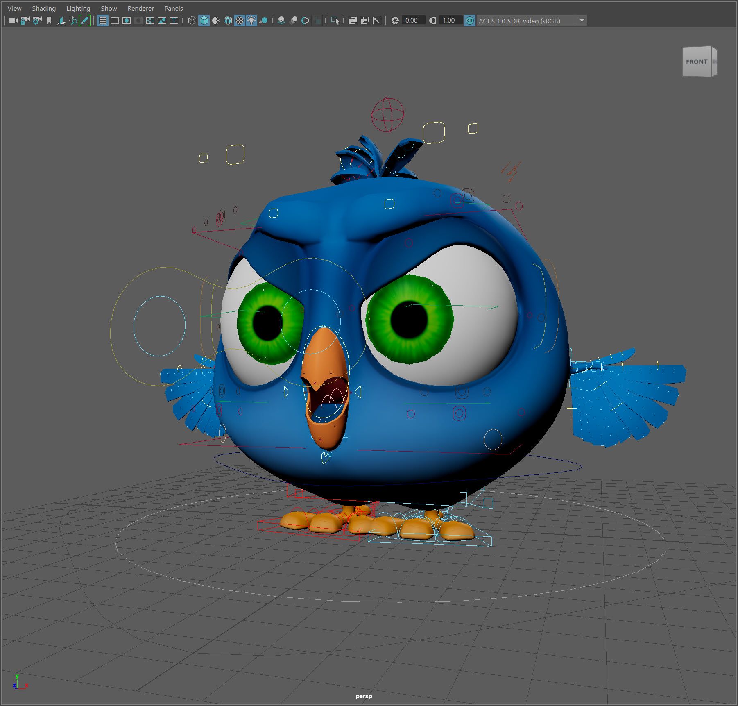738x706 pixels.
Task: Toggle the viewport Grid display
Action: point(103,20)
